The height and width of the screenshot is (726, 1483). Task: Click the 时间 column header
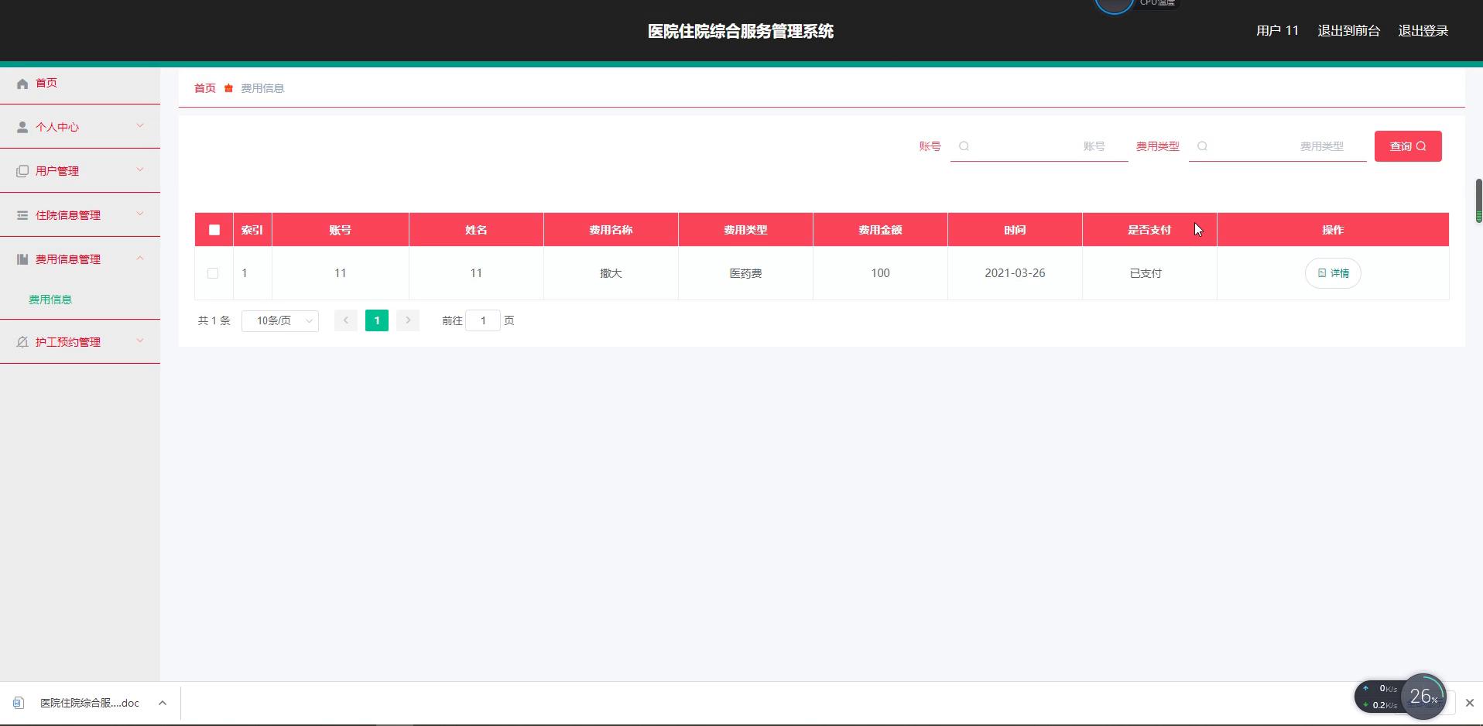tap(1015, 230)
